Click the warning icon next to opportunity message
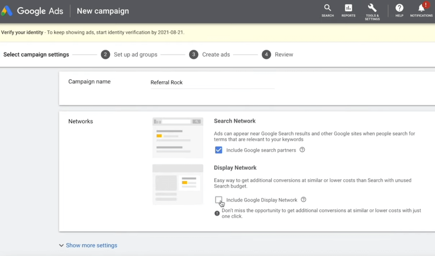This screenshot has height=256, width=435. click(x=217, y=213)
